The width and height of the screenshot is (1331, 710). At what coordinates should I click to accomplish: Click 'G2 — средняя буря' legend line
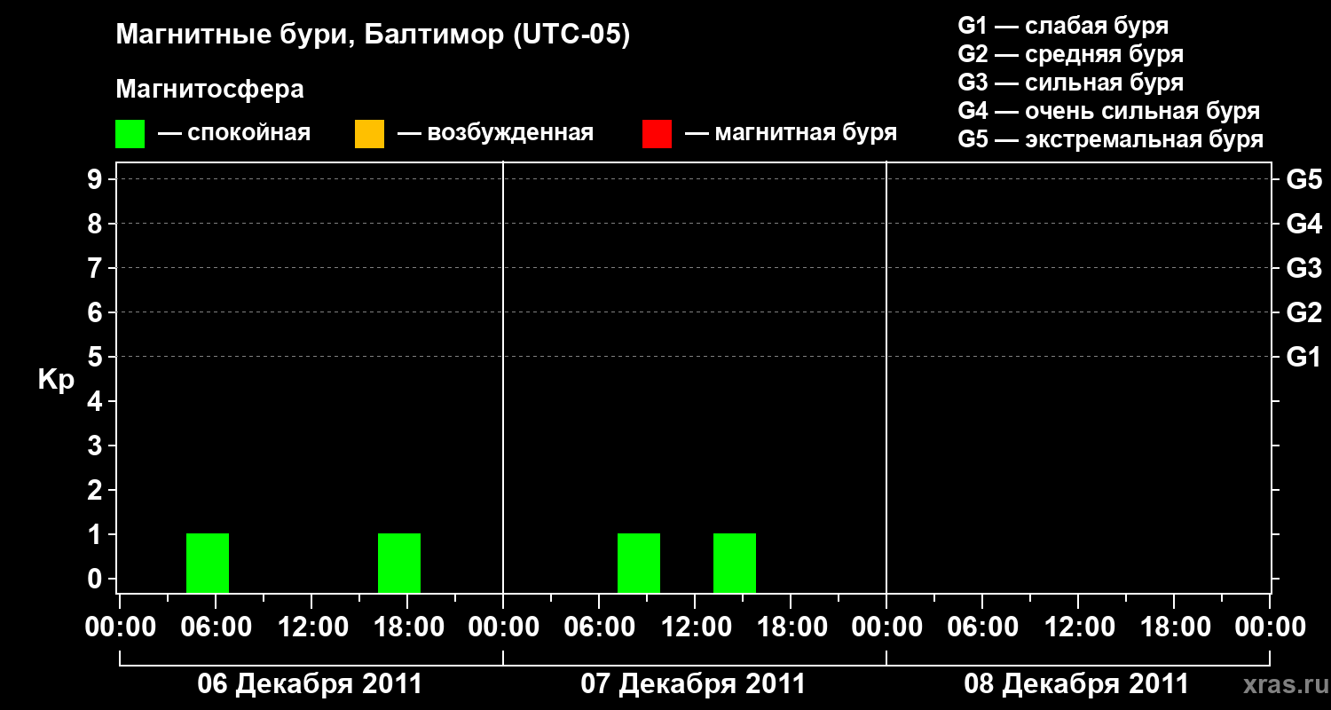(x=1070, y=54)
